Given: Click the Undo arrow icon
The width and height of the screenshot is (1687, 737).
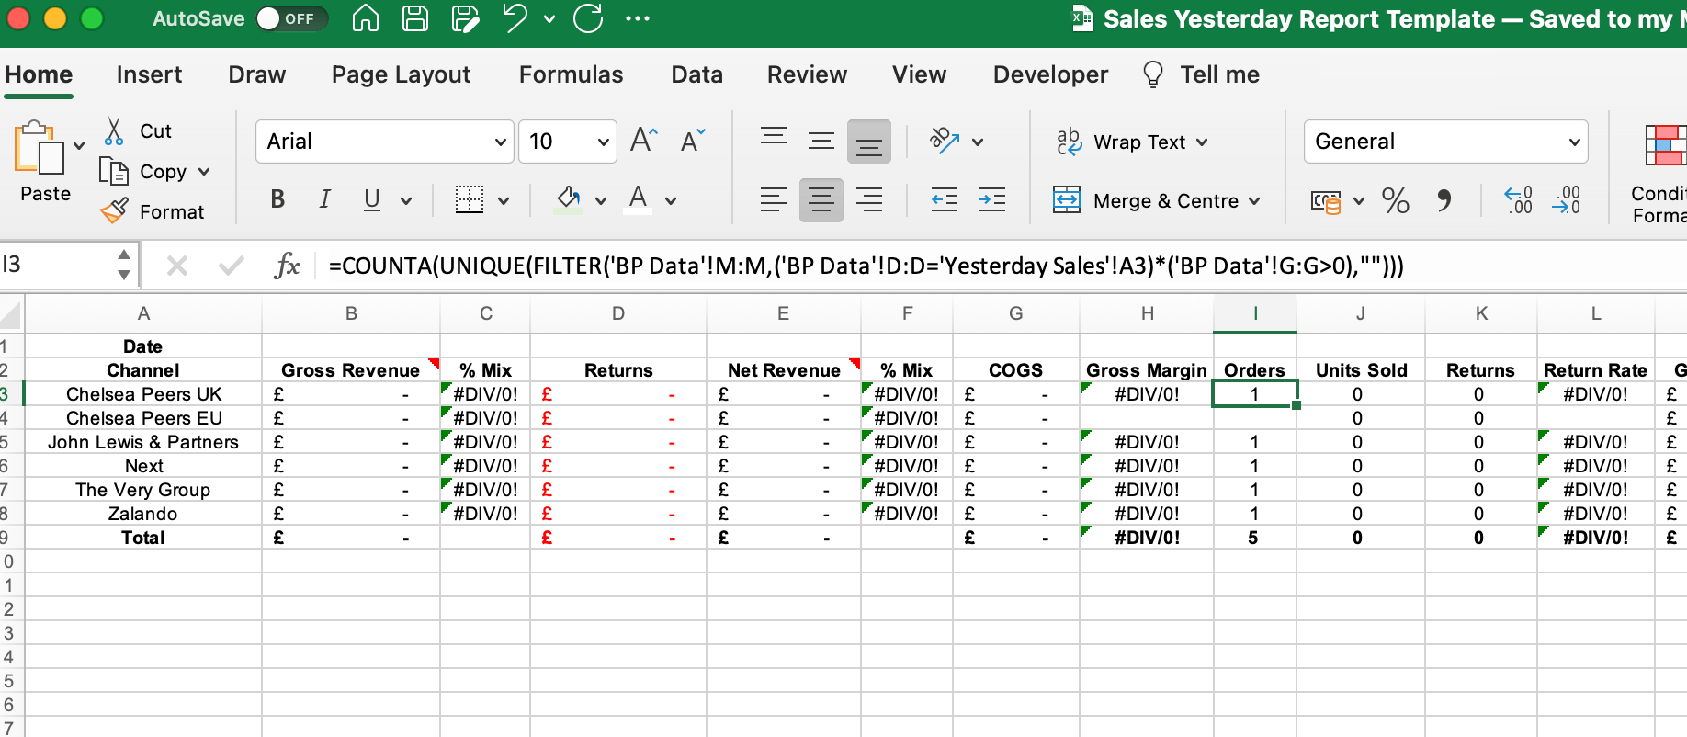Looking at the screenshot, I should click(515, 17).
